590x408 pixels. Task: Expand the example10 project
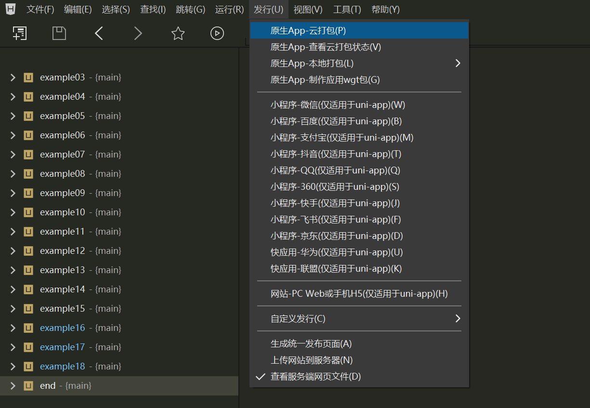click(x=13, y=212)
